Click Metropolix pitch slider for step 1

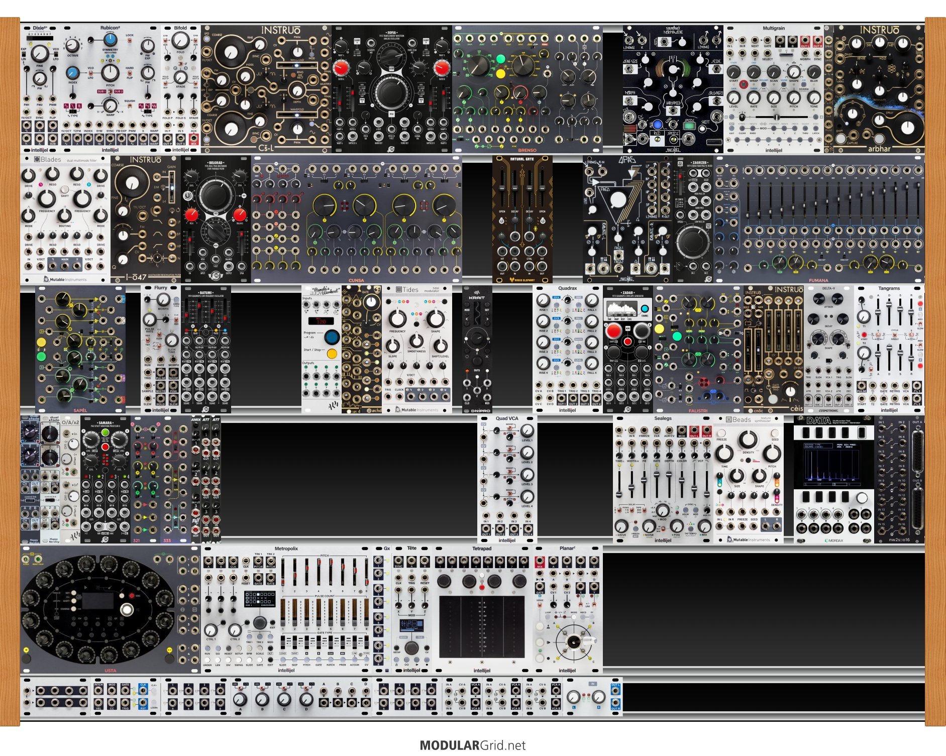pyautogui.click(x=283, y=573)
